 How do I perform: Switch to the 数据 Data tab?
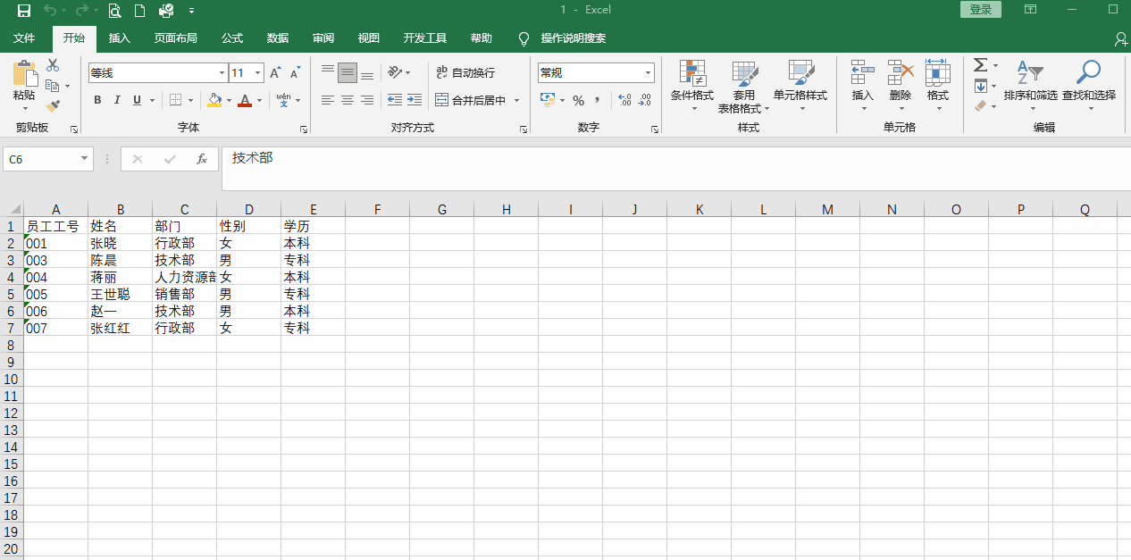pos(278,38)
